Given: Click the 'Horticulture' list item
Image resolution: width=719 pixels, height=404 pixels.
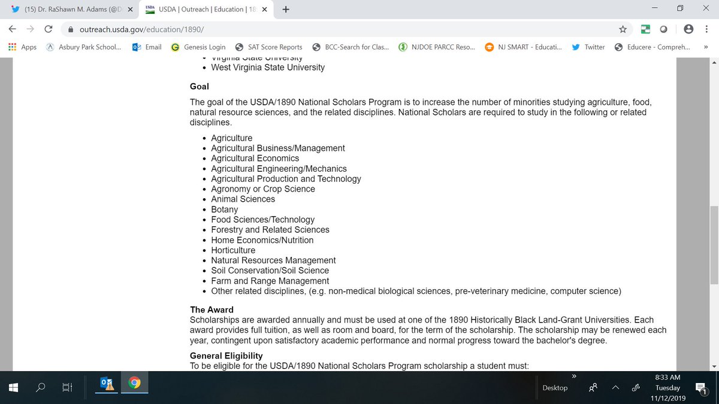Looking at the screenshot, I should coord(233,250).
